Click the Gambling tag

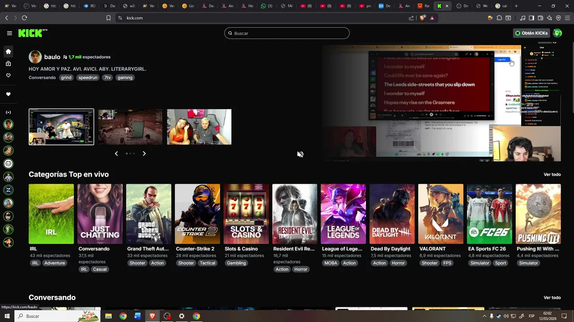[236, 263]
